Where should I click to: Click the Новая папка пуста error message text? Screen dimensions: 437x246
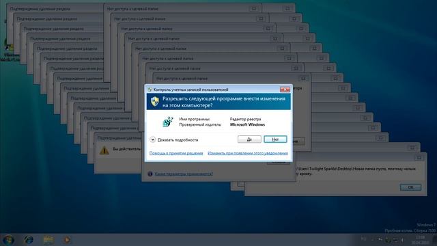(x=356, y=171)
